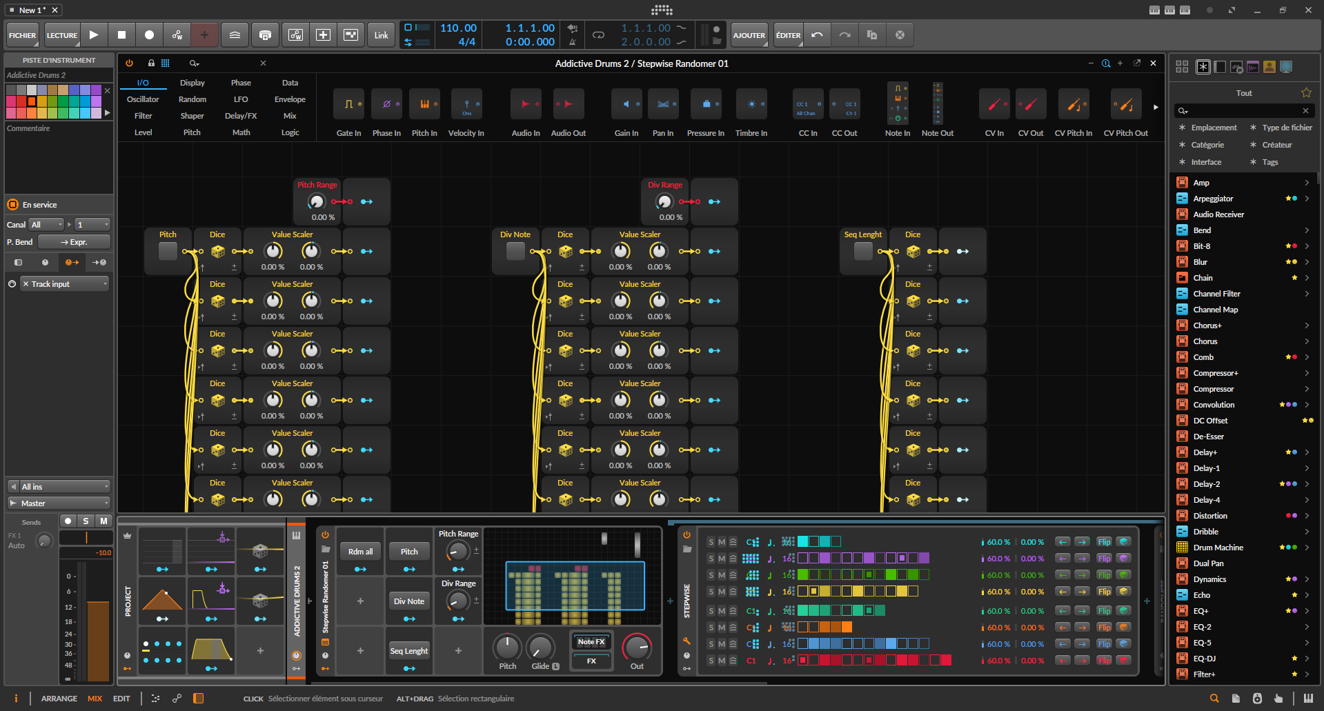This screenshot has height=711, width=1324.
Task: Click the Link button
Action: tap(382, 35)
